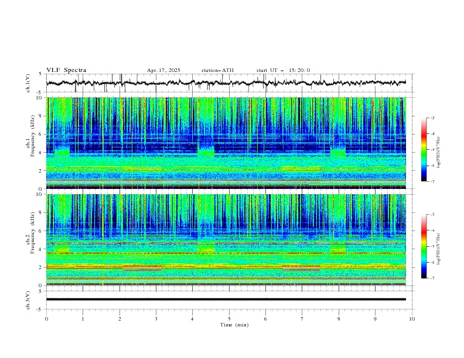This screenshot has width=464, height=358.
Task: Select the ch.1 colorbar "log(PSD)(V²/Hz)" label
Action: (x=439, y=153)
